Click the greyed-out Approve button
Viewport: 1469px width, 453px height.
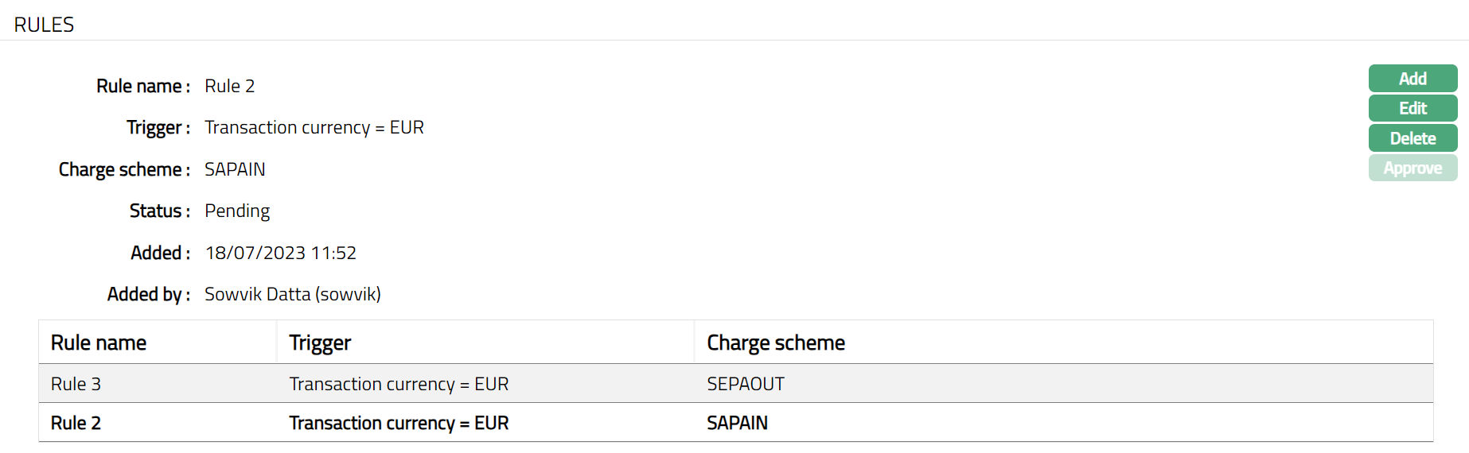1412,168
